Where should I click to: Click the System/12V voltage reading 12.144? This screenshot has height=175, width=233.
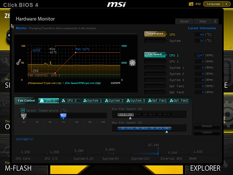coord(153,145)
